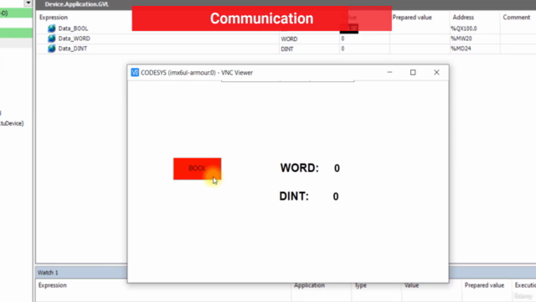Select the Data_WORD expression row
536x302 pixels.
click(286, 39)
